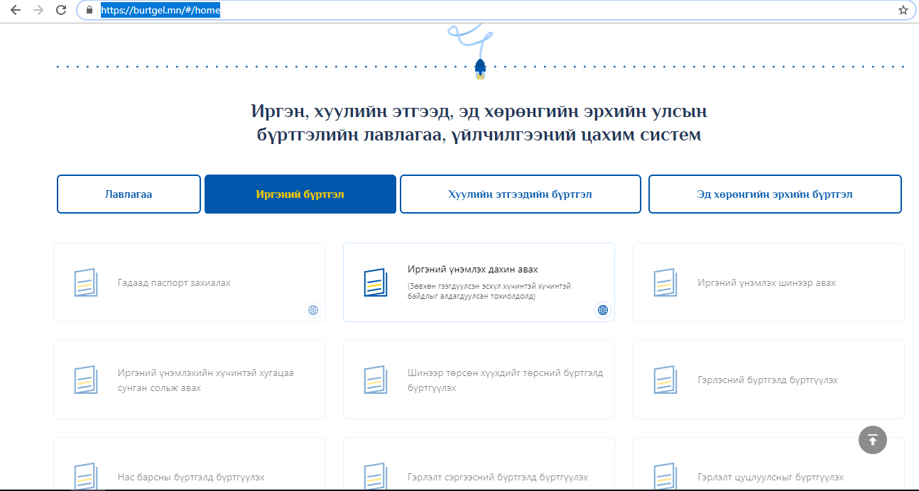Click the browser back arrow
This screenshot has height=491, width=919.
point(15,11)
